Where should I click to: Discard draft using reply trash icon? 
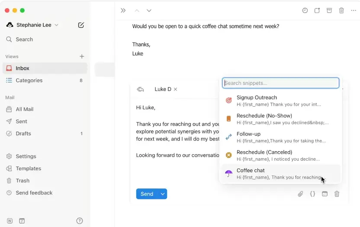tap(337, 194)
